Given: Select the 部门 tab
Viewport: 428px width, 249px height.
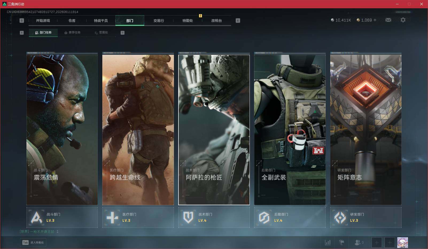Looking at the screenshot, I should pyautogui.click(x=130, y=21).
